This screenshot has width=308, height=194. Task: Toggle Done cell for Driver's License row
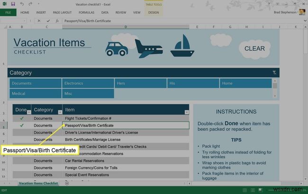point(22,132)
